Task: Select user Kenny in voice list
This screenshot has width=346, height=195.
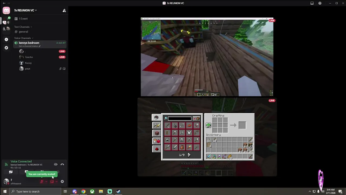Action: (x=28, y=63)
